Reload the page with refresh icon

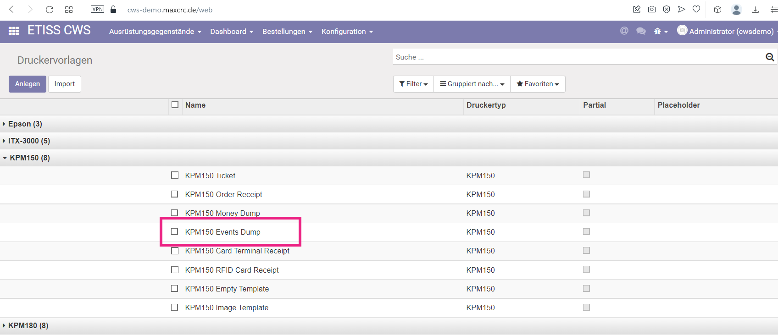(50, 9)
